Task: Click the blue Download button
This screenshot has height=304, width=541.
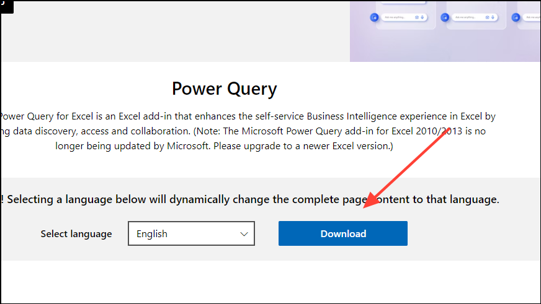Action: pos(343,233)
